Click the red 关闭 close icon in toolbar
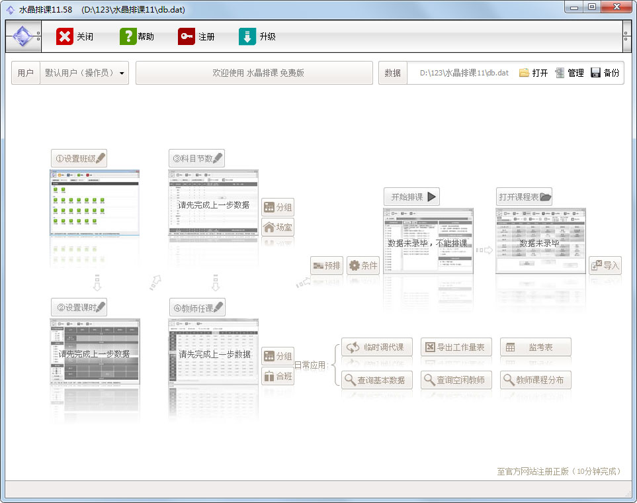Image resolution: width=637 pixels, height=503 pixels. [64, 37]
